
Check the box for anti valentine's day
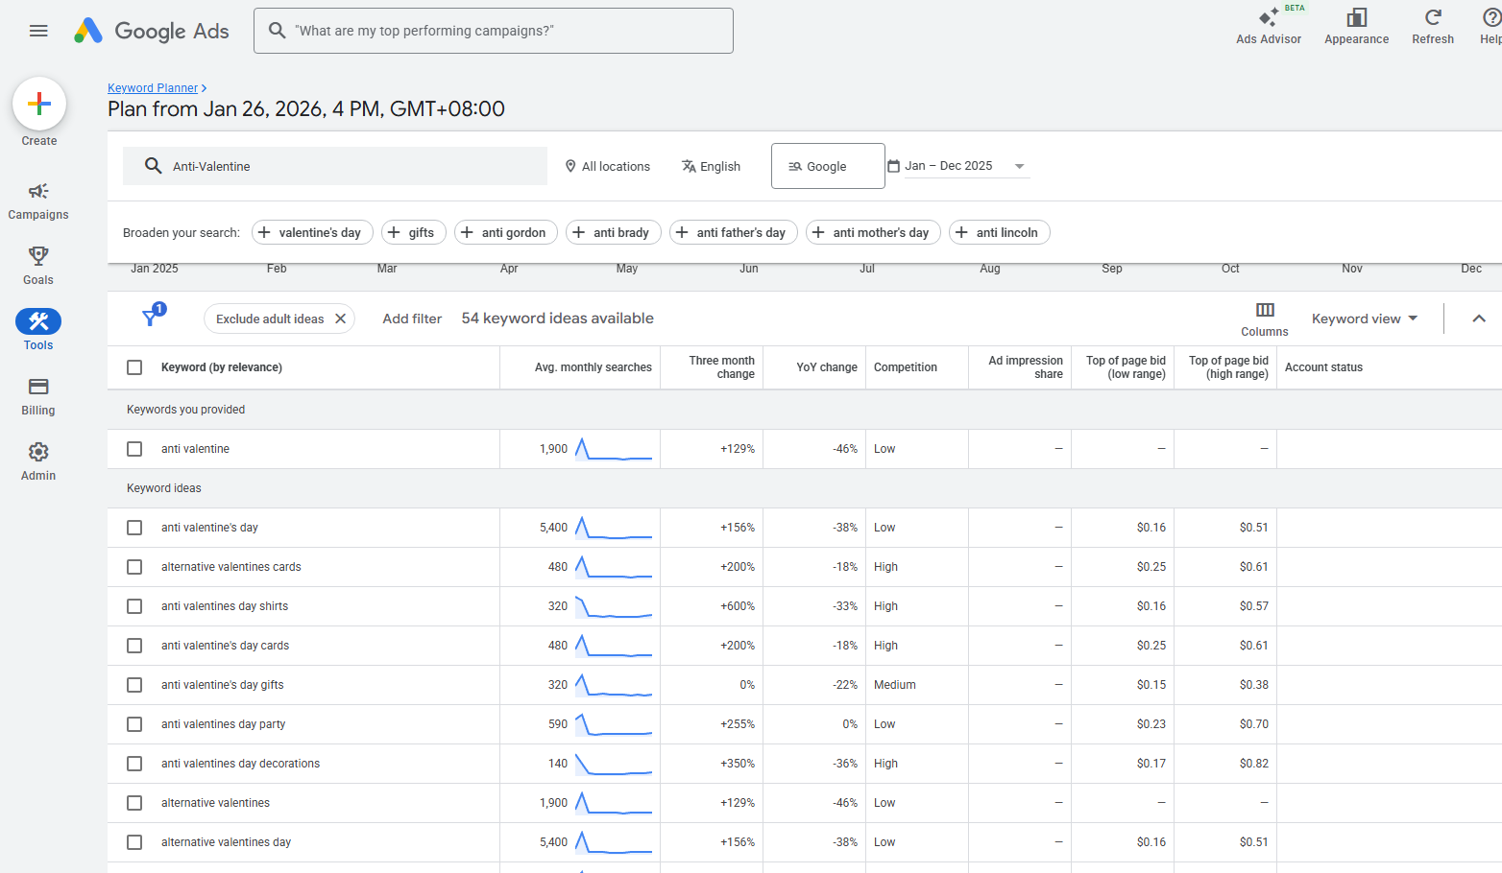click(134, 528)
